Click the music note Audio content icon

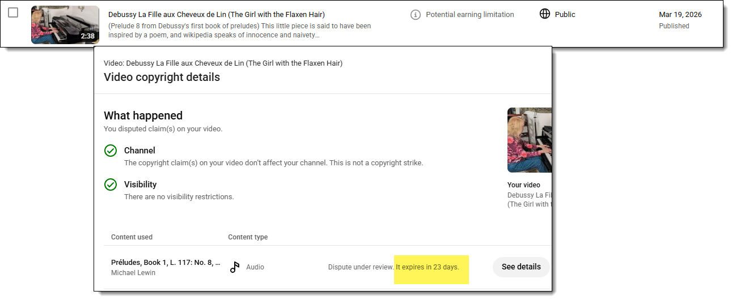point(235,267)
